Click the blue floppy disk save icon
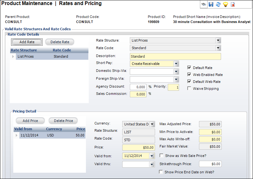Viewport: 253px width, 179px height. tap(211, 4)
